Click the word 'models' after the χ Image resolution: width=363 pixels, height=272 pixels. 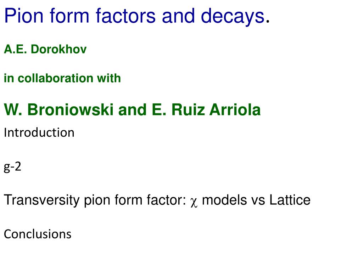(x=224, y=200)
